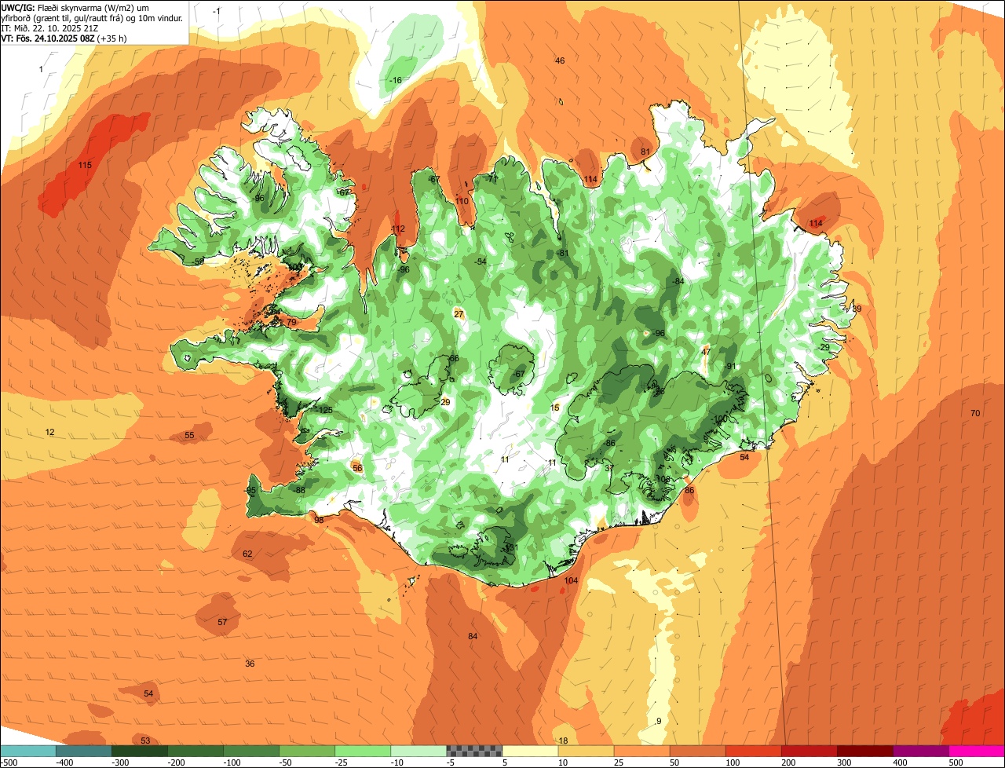Click the '70' value in the southeast sea
Screen dimensions: 1005x768
(x=975, y=413)
